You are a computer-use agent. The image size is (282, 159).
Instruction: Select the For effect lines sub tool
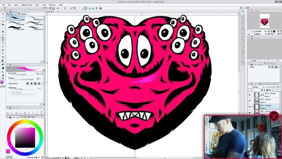pyautogui.click(x=16, y=28)
